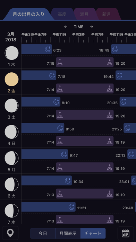Tap the 午後11時 mark on time ruler

[59, 34]
